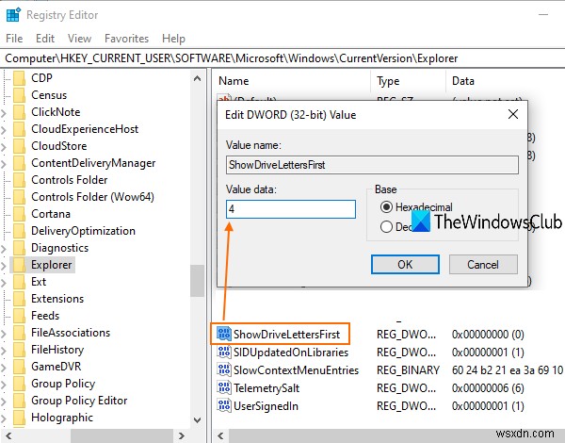The image size is (565, 443).
Task: Click the Census folder icon
Action: tap(19, 95)
